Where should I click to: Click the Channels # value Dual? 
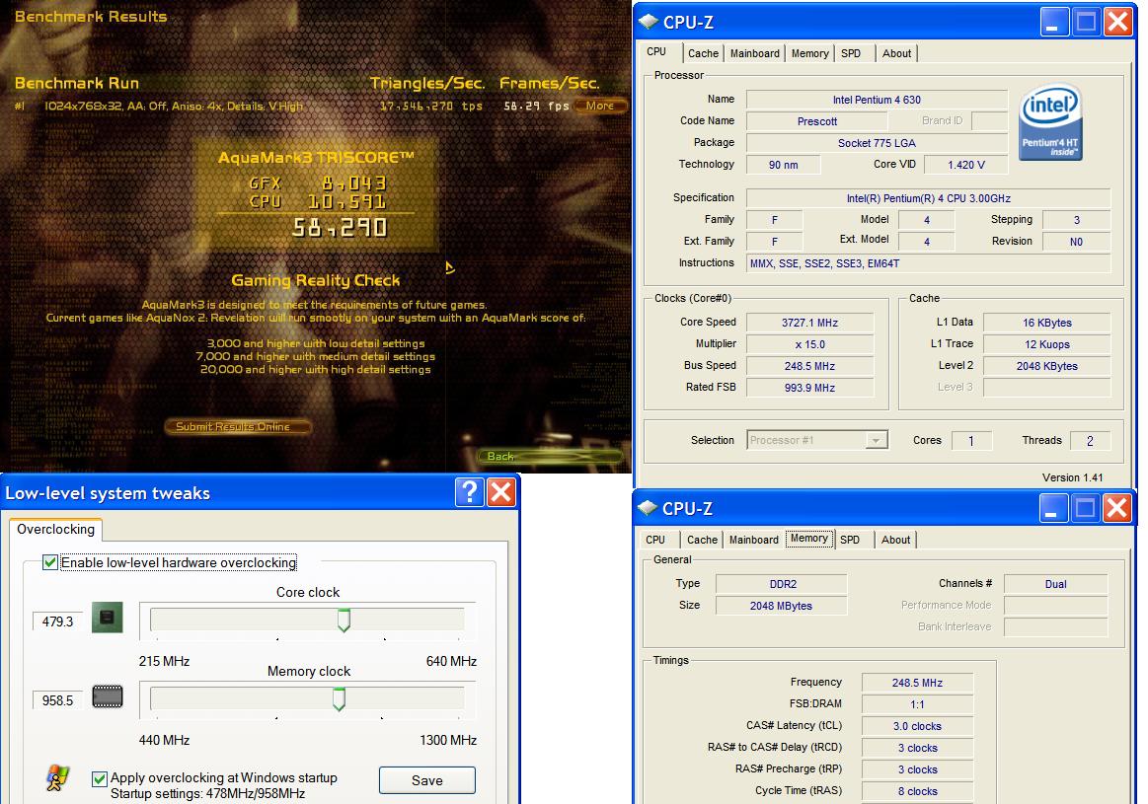(x=1056, y=584)
